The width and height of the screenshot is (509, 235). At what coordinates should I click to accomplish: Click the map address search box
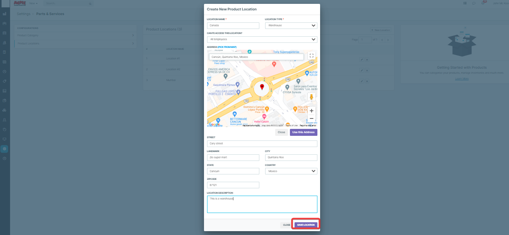point(256,57)
